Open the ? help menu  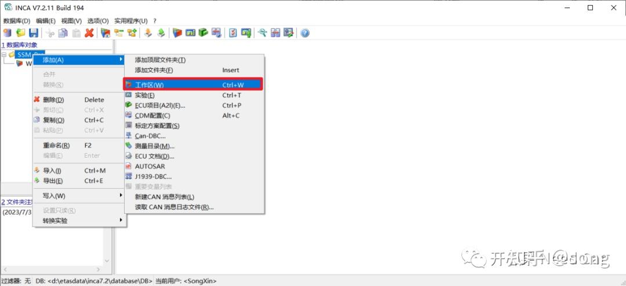tap(155, 21)
